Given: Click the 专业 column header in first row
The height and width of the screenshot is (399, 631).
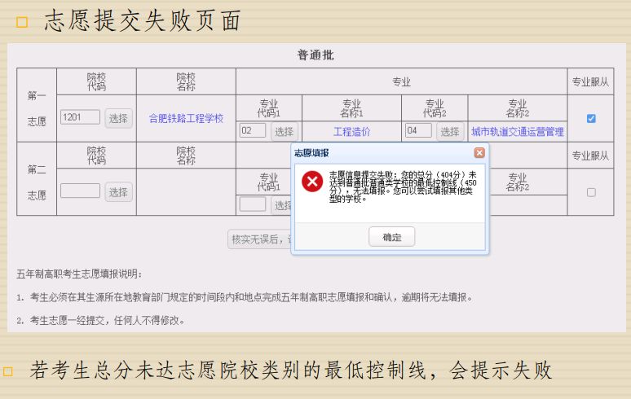Looking at the screenshot, I should click(401, 82).
